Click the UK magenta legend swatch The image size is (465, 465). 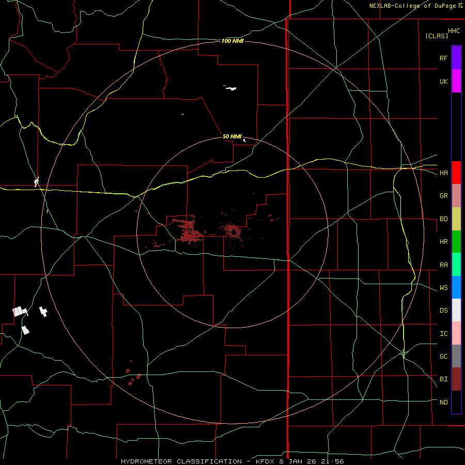point(456,81)
